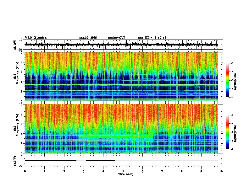Viewport: 249px width, 192px height.
Task: Select the ch.1 spectrogram color bar
Action: 228,80
